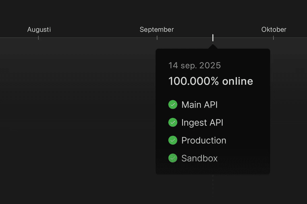
Task: Click the green check icon beside Sandbox
Action: [x=173, y=158]
